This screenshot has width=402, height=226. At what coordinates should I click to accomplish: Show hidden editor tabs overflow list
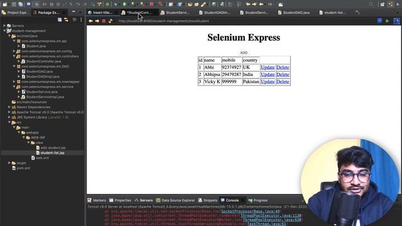357,13
